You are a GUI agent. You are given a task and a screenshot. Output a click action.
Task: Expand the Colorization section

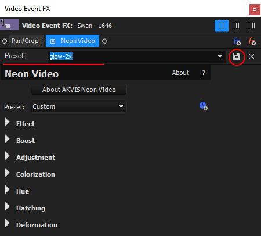7,173
